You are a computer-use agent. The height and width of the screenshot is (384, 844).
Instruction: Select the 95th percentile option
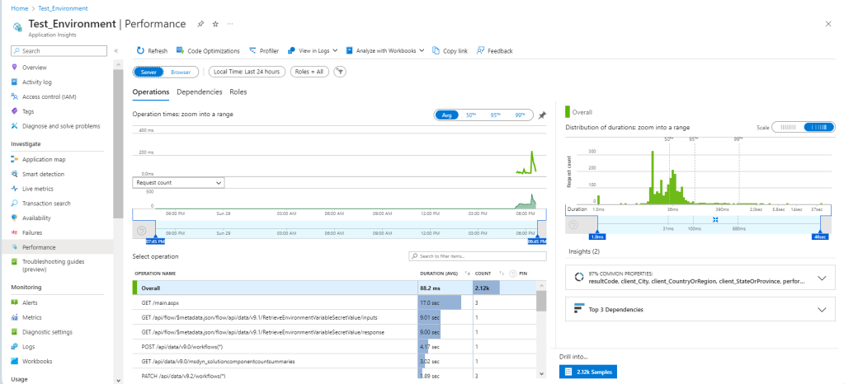click(x=495, y=115)
